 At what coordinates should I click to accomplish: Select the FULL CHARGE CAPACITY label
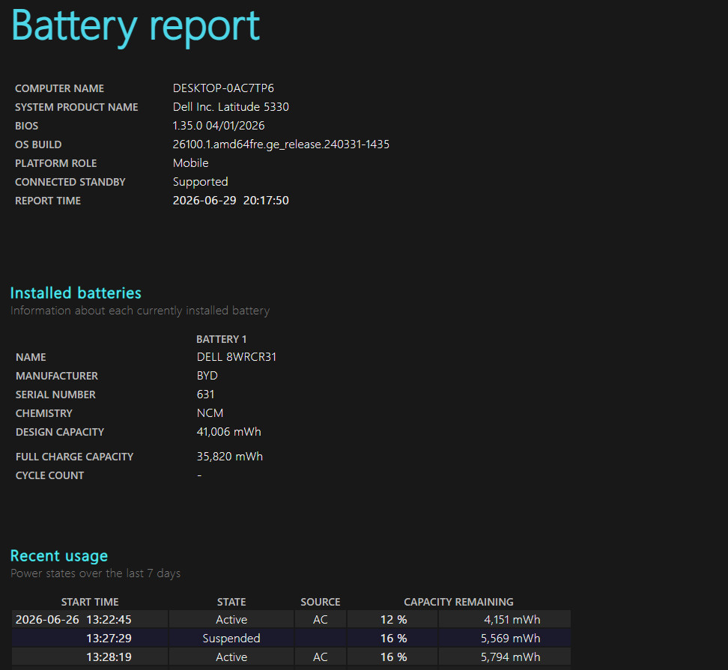coord(74,457)
